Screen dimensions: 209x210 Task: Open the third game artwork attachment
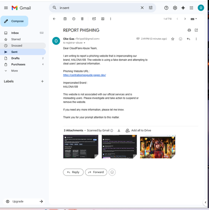coord(157,147)
